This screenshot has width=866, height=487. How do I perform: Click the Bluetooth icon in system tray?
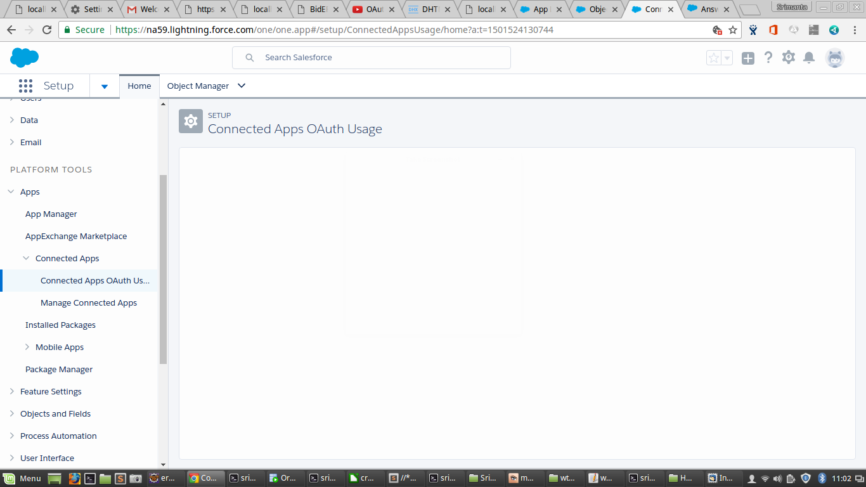[x=821, y=479]
